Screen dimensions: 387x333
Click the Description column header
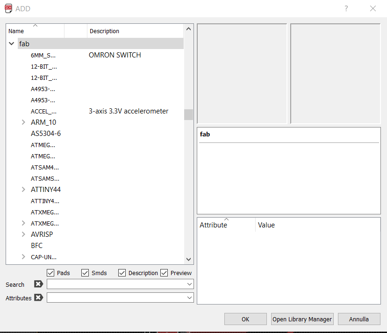pyautogui.click(x=135, y=31)
